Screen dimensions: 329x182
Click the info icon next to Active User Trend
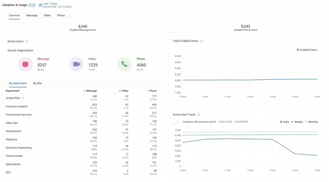pos(199,114)
